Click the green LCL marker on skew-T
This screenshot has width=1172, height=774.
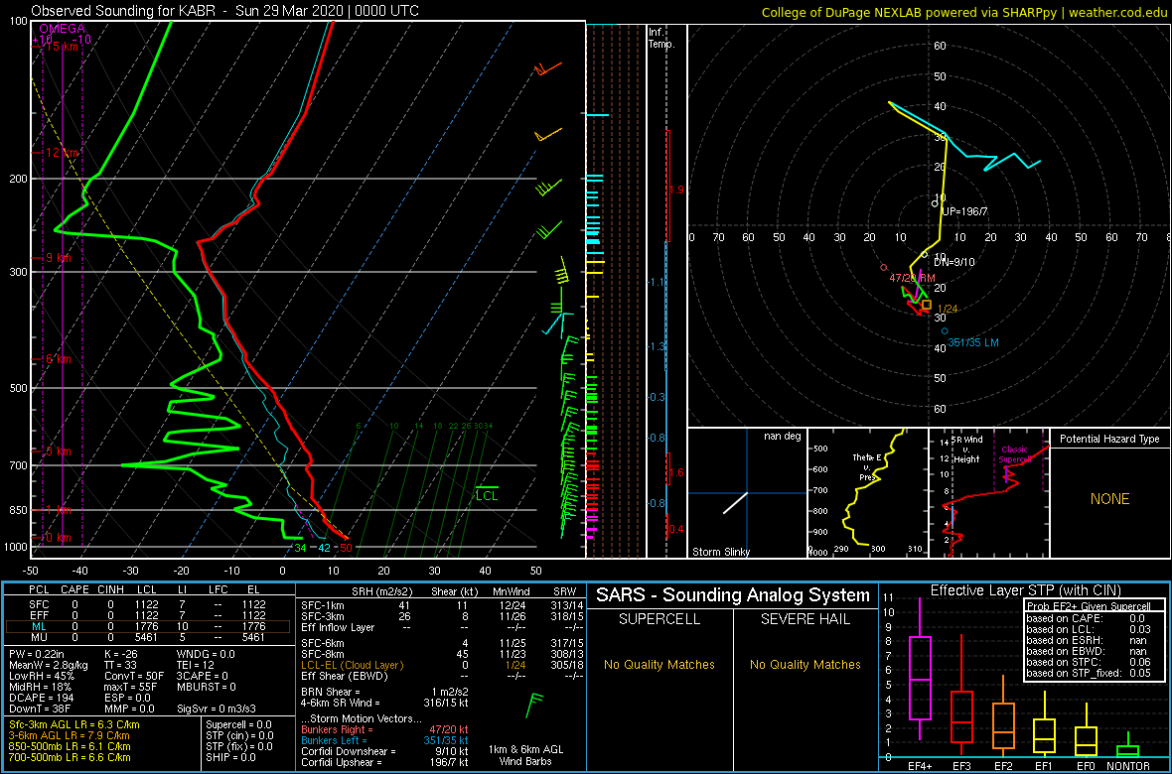pos(487,493)
